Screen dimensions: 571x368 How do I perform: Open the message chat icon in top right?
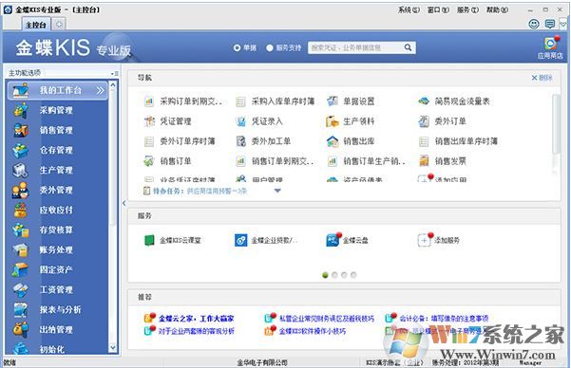(x=550, y=24)
